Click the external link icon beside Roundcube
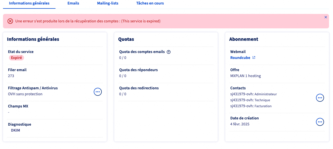The image size is (333, 149). tap(254, 58)
